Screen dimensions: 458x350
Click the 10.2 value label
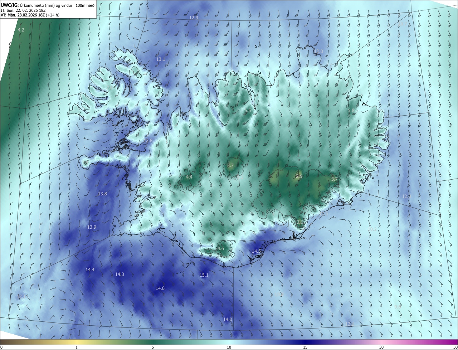372,229
